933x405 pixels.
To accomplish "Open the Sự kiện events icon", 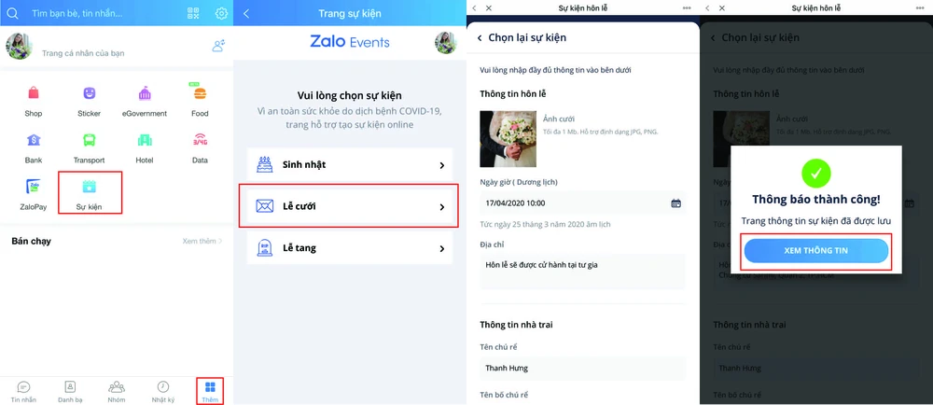I will tap(90, 187).
